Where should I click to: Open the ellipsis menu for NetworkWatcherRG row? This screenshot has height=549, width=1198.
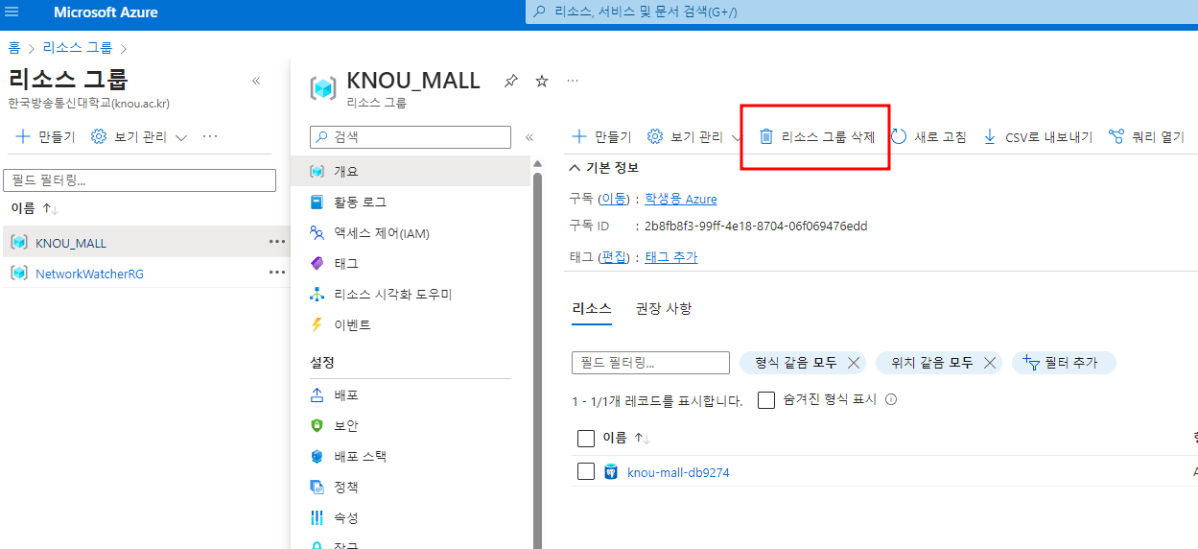tap(277, 273)
